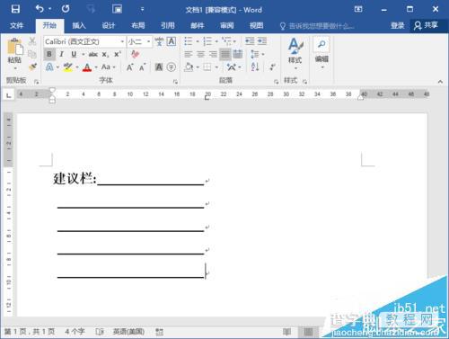Open the font size combo box
Image resolution: width=449 pixels, height=339 pixels.
139,41
